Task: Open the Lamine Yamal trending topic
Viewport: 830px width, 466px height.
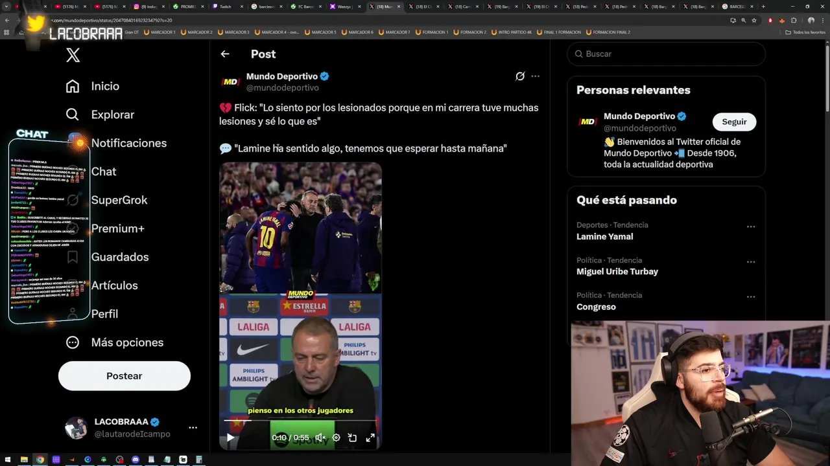Action: point(604,237)
